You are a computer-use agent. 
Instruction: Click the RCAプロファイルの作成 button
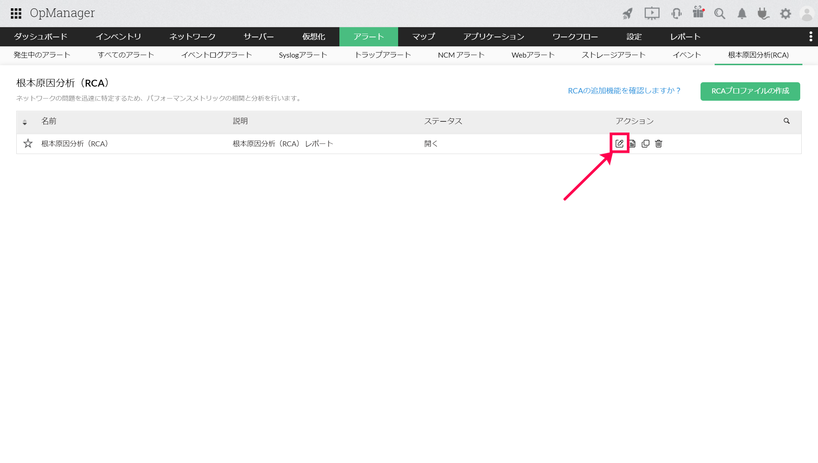tap(750, 91)
